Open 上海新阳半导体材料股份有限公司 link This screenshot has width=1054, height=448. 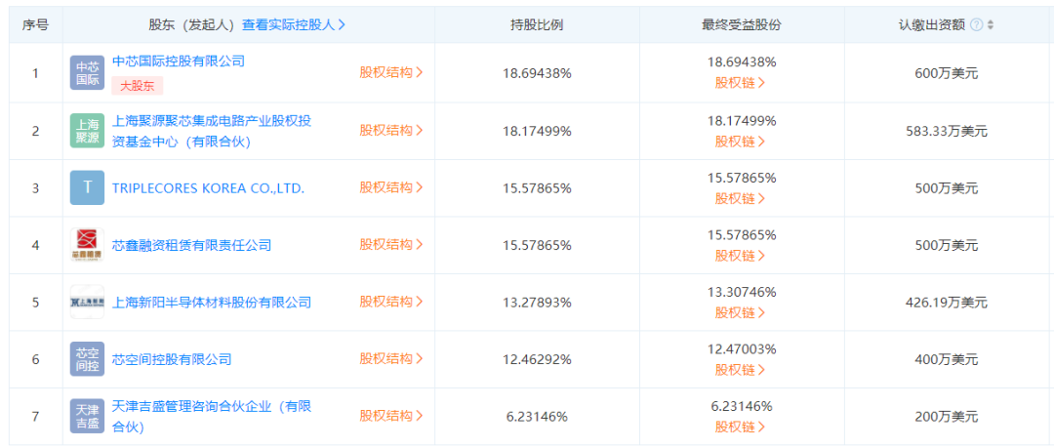212,302
